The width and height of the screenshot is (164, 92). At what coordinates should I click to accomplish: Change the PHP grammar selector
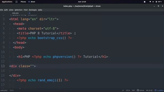pos(133,90)
